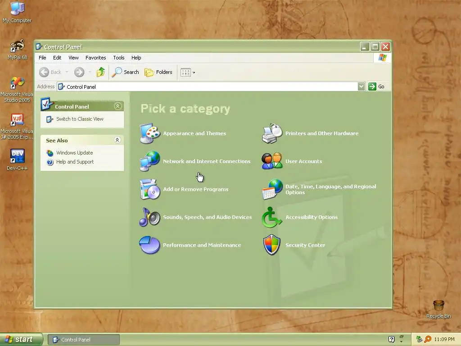
Task: Open Printers and Other Hardware icon
Action: (272, 133)
